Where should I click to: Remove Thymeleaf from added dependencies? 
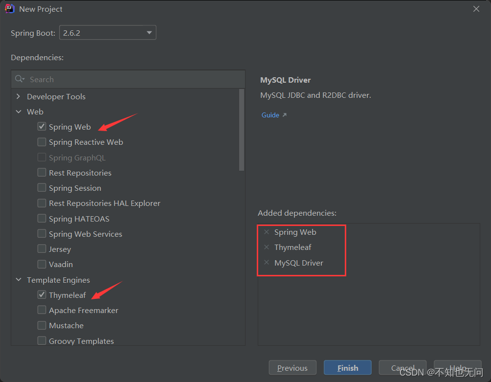(267, 247)
